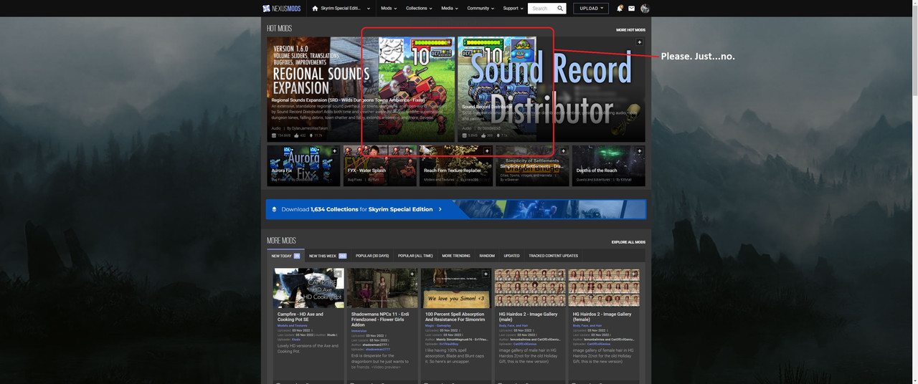Open the More Trending tab
The height and width of the screenshot is (384, 918).
pyautogui.click(x=456, y=256)
